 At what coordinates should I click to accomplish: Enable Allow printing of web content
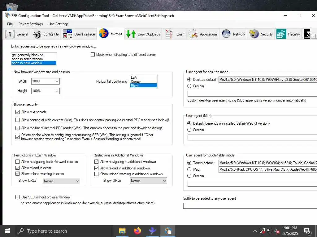coord(18,120)
